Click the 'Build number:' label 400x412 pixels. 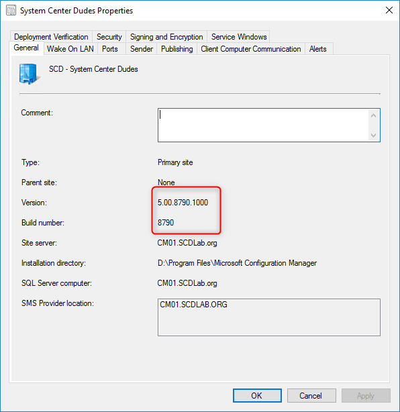(43, 223)
